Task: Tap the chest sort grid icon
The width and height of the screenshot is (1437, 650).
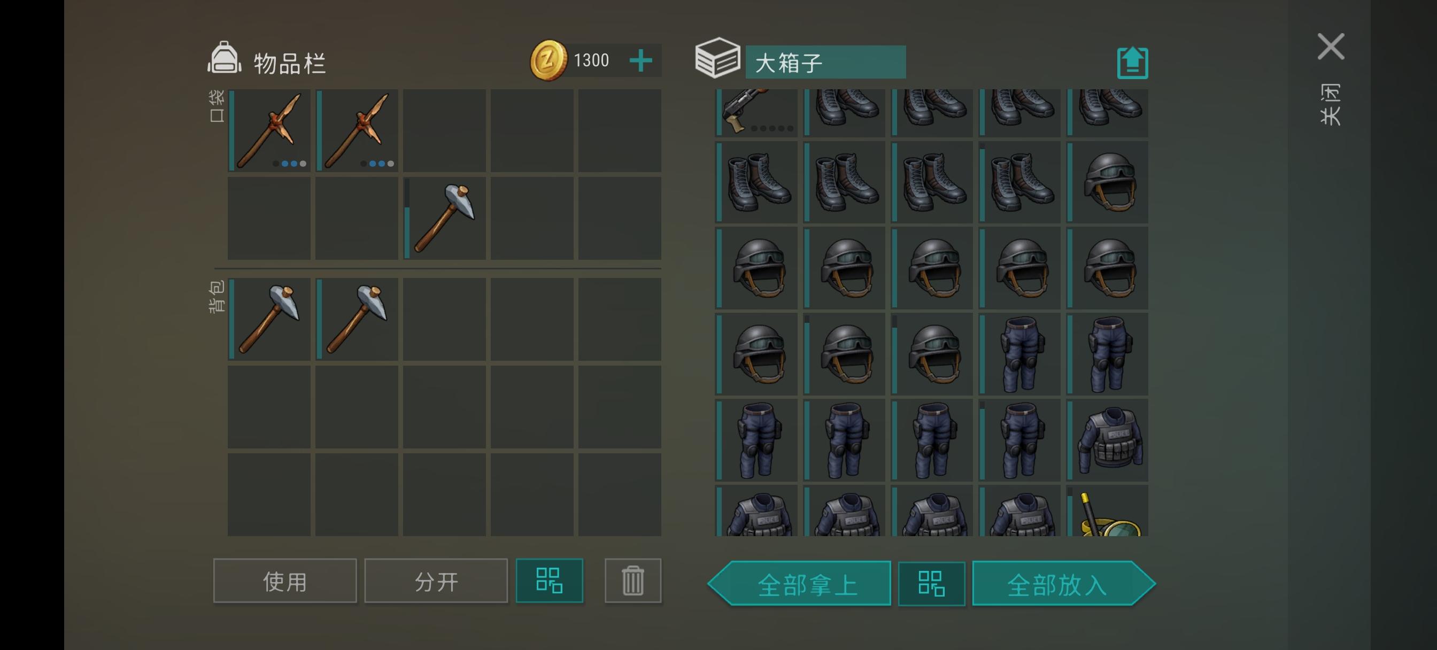Action: 931,584
